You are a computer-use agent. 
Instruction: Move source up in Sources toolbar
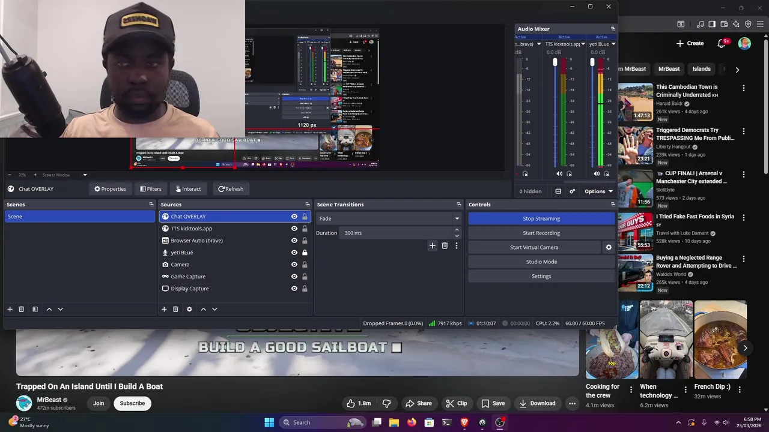(x=204, y=309)
